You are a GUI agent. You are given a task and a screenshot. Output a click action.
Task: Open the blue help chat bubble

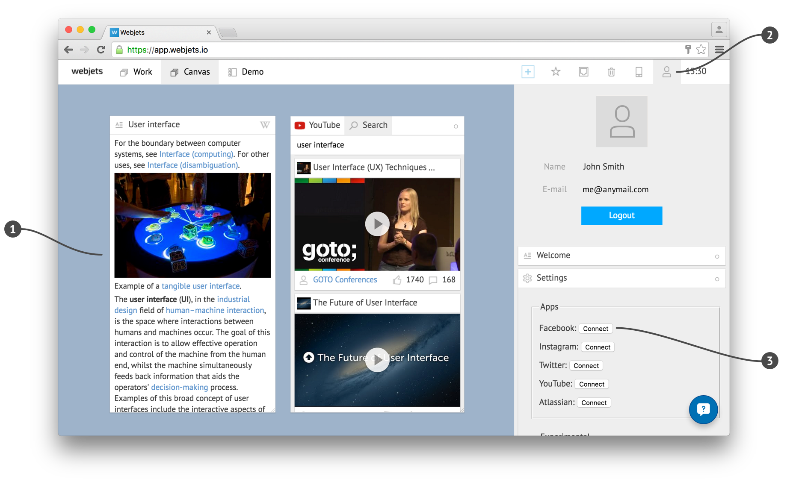(703, 409)
